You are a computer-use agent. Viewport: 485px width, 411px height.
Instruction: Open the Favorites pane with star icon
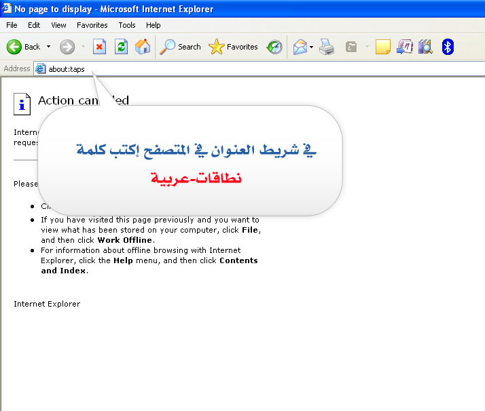(x=233, y=47)
